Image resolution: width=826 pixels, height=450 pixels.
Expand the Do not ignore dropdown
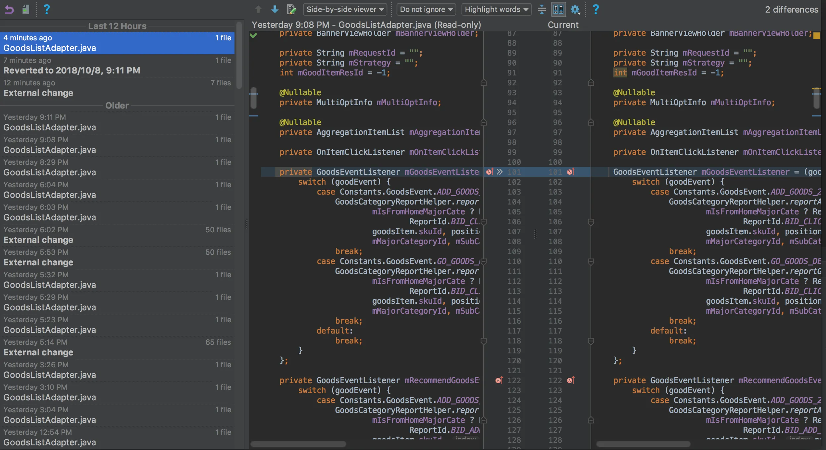[x=426, y=9]
